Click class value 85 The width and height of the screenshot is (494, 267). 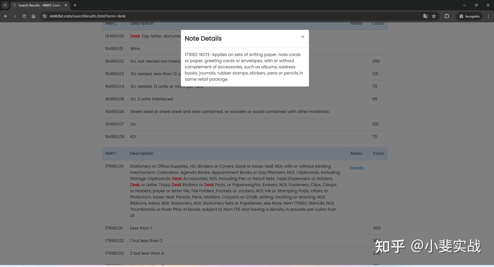coord(375,99)
